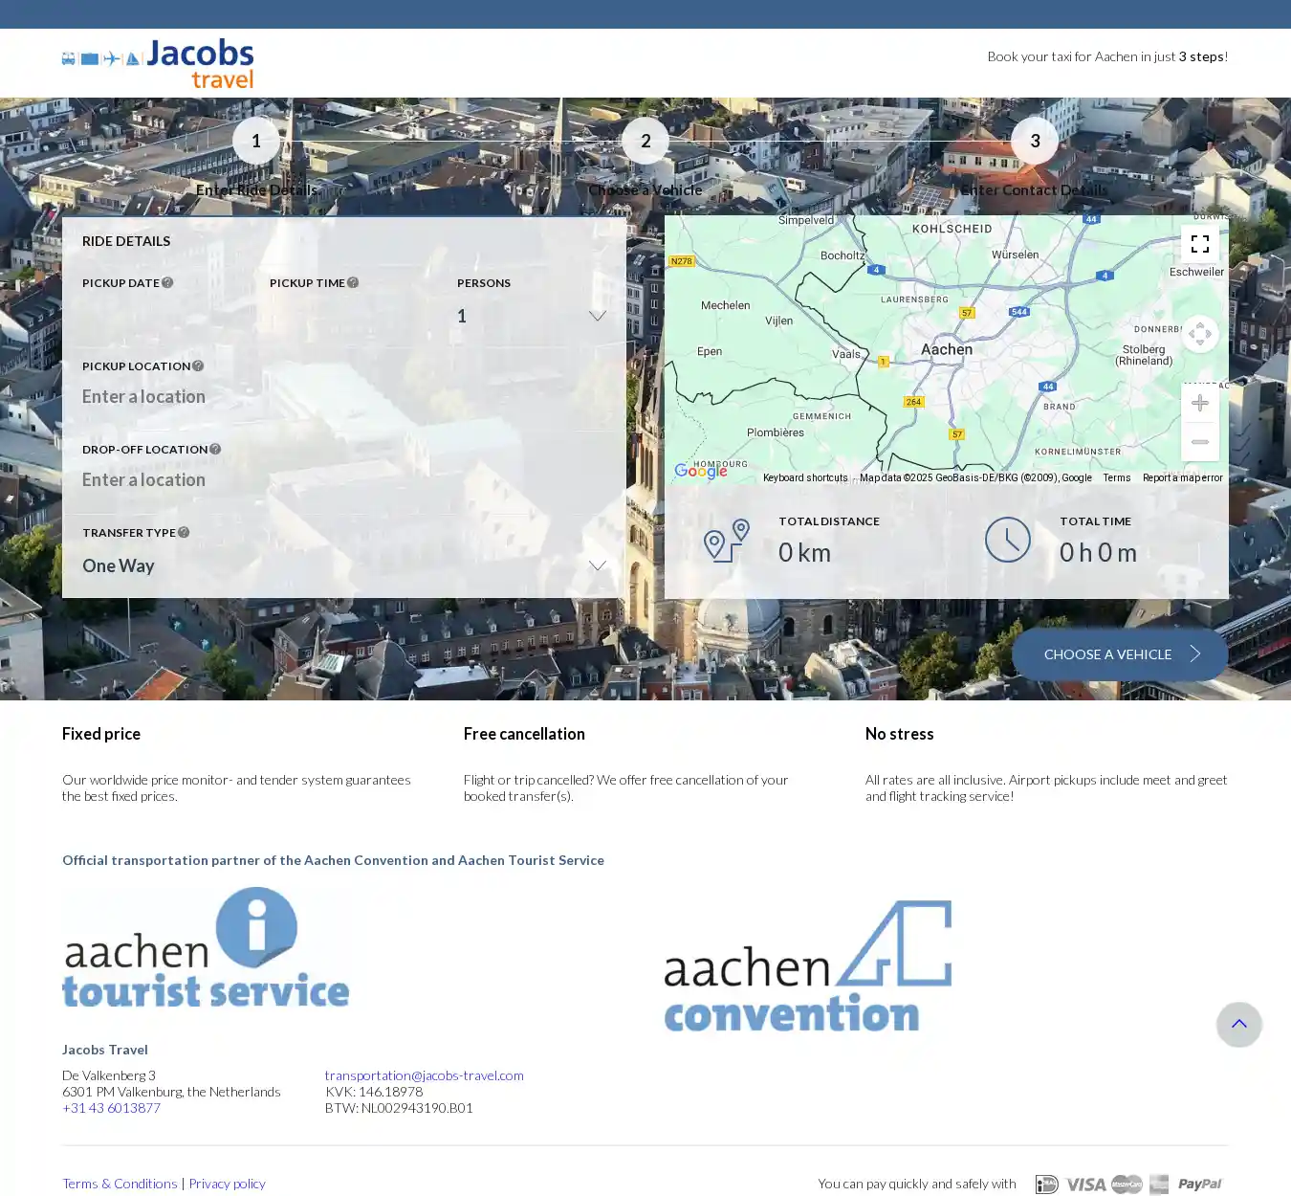Zoom in on the Aachen map
Viewport: 1291px width, 1196px height.
tap(1199, 403)
